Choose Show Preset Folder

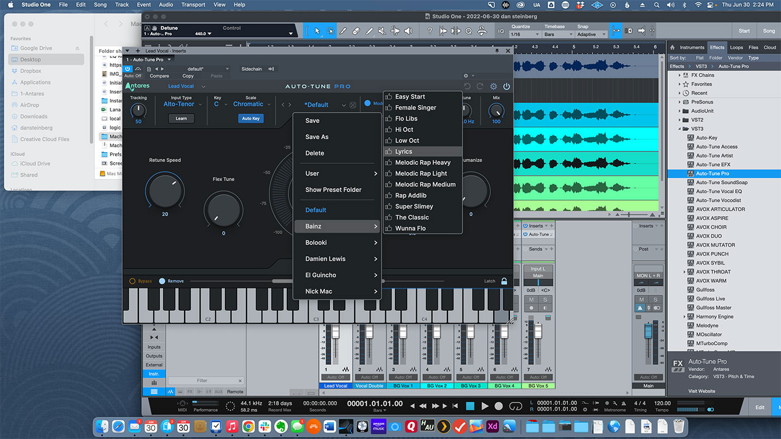pos(337,190)
